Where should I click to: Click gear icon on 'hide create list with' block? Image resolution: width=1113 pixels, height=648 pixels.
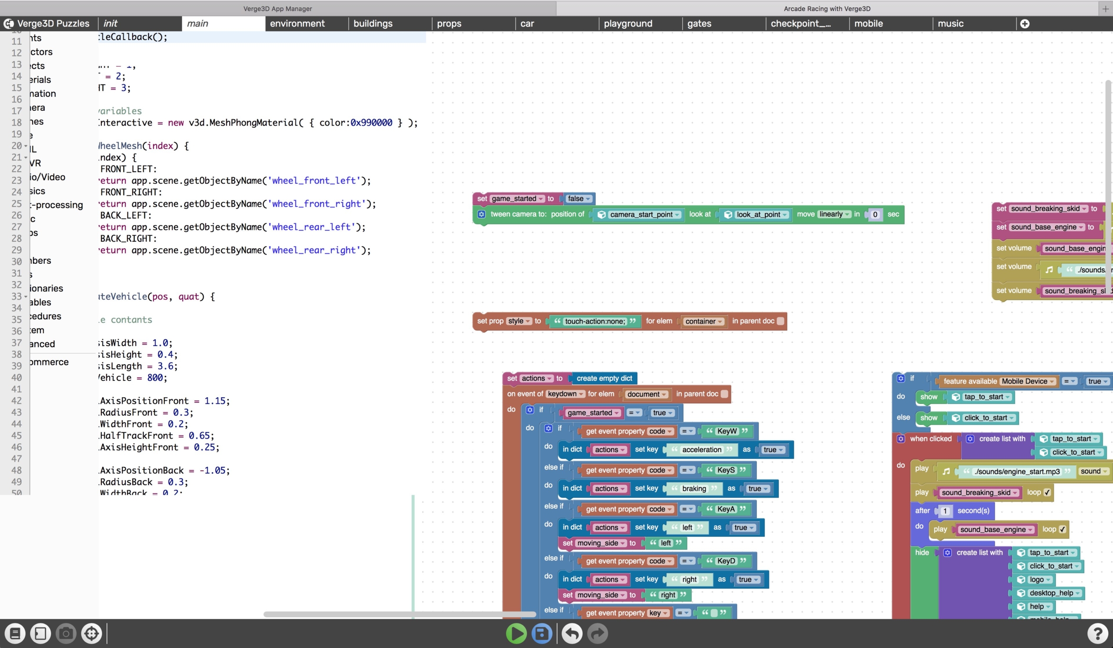coord(948,553)
